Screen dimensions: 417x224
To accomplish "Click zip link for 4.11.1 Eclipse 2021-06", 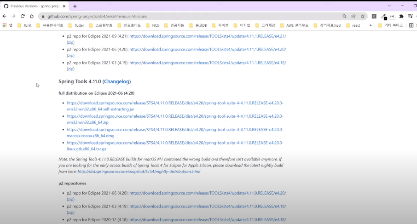I will pos(70,56).
